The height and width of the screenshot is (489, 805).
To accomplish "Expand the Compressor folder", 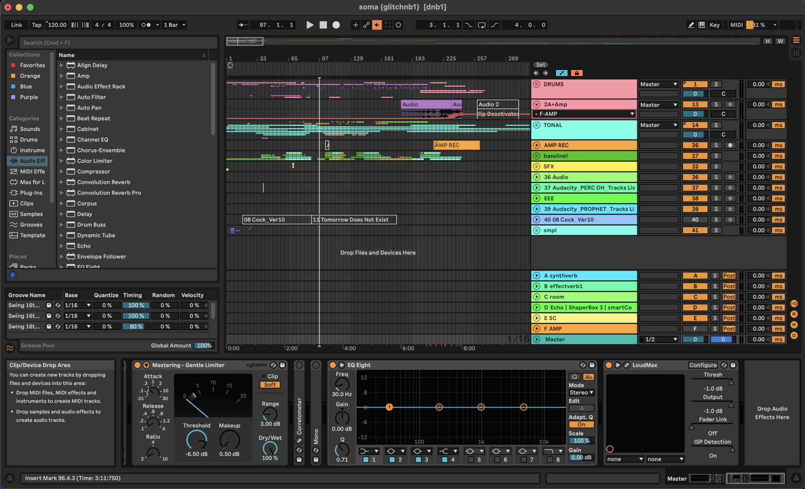I will (x=61, y=172).
